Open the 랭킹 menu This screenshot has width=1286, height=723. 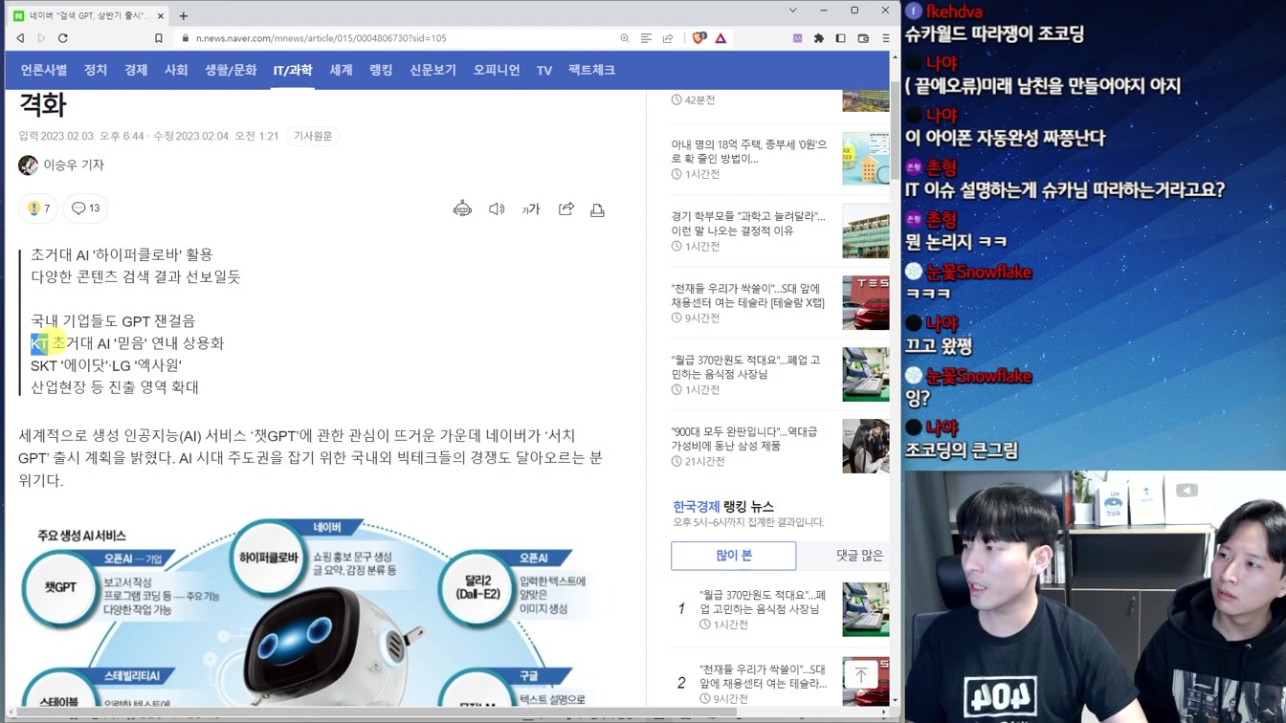pos(381,70)
